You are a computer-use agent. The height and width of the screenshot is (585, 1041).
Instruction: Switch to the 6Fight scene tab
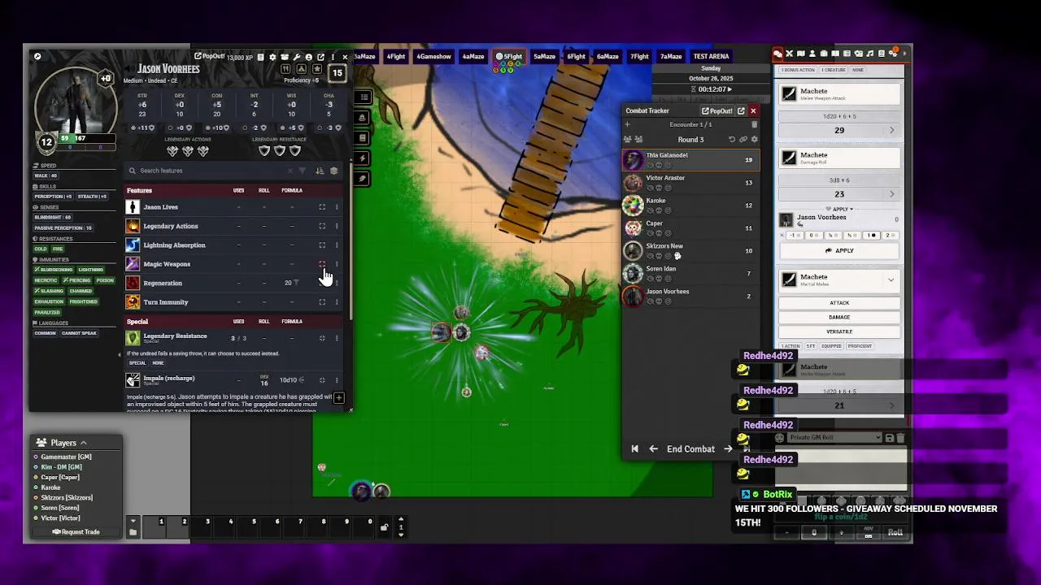tap(576, 57)
